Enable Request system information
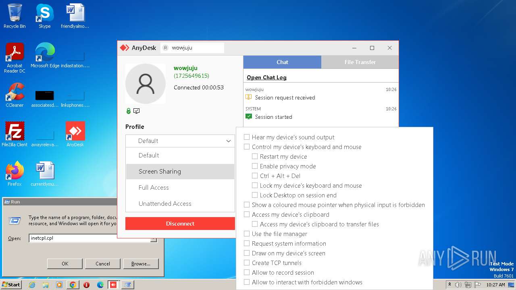This screenshot has width=516, height=290. click(247, 244)
